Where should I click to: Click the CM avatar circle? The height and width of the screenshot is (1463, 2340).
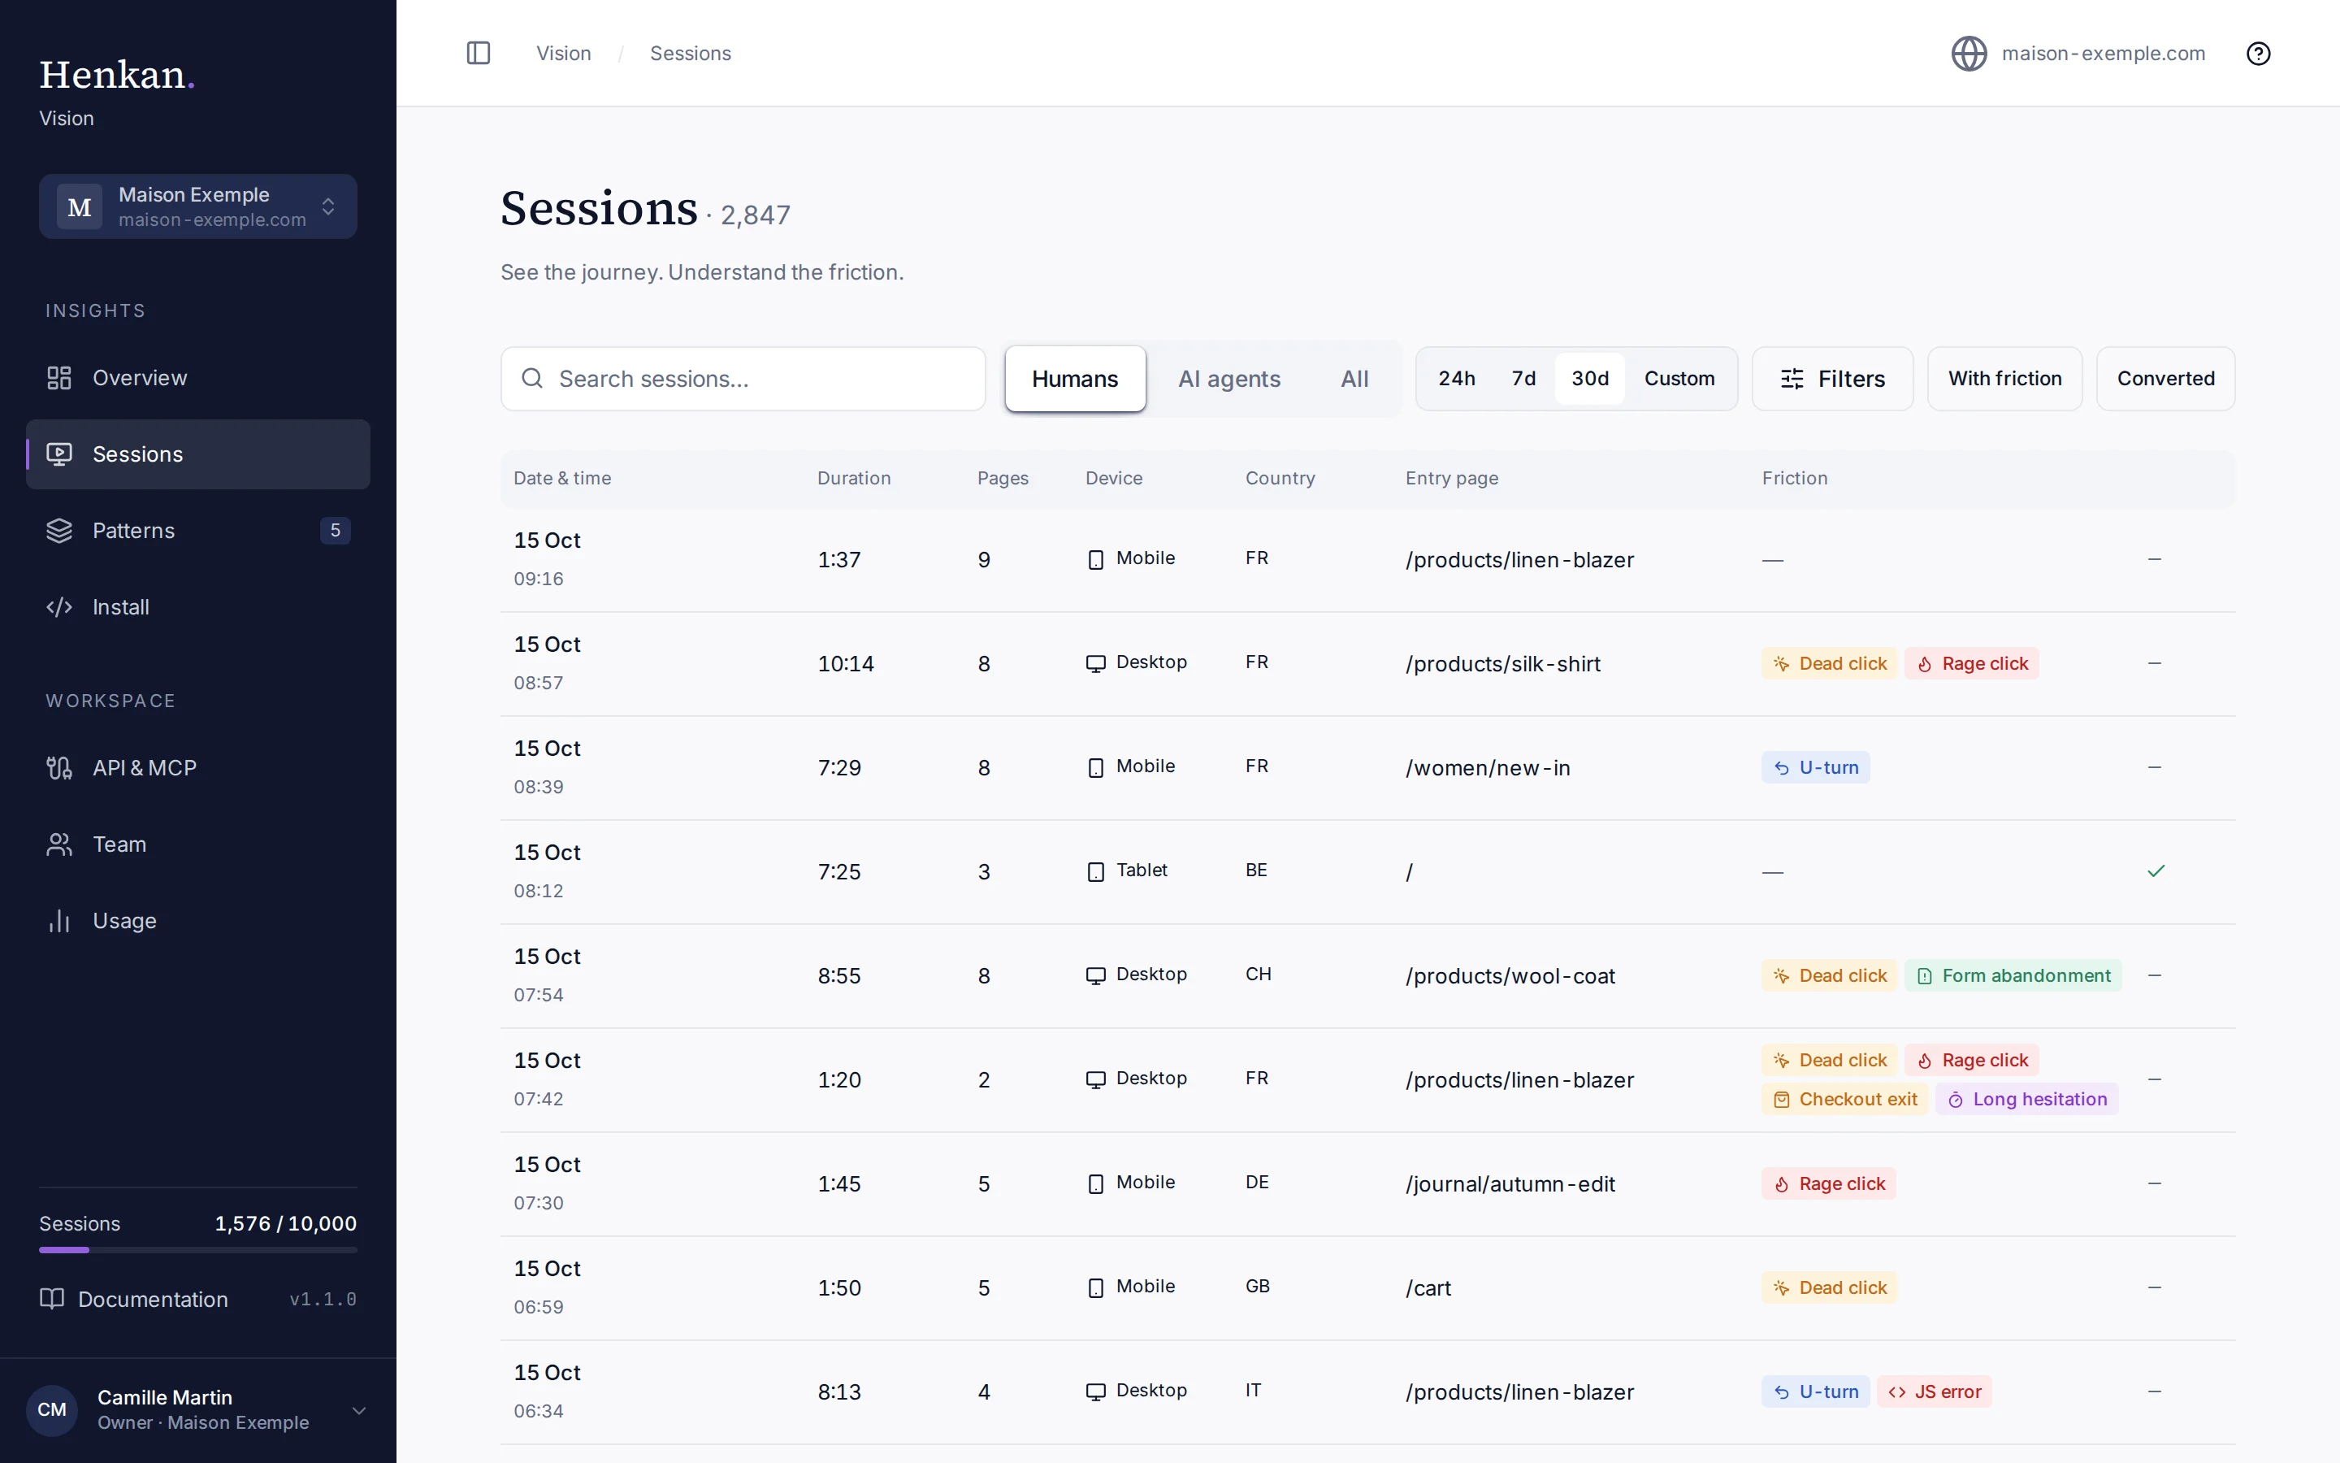tap(52, 1410)
